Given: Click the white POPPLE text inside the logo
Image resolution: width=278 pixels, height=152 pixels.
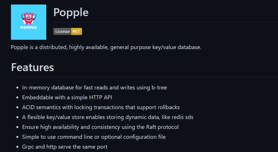Looking at the screenshot, I should point(28,28).
